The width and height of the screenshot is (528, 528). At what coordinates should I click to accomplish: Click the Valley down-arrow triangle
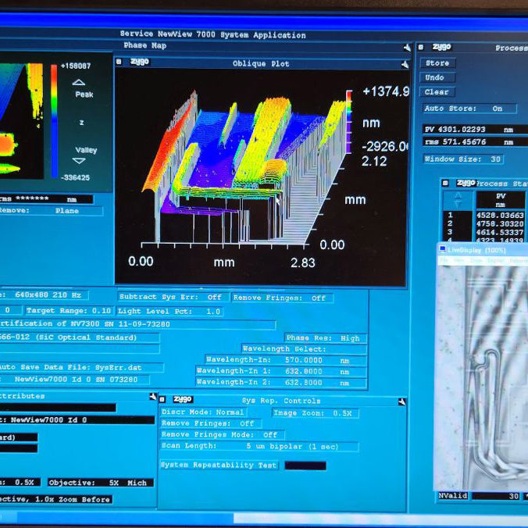(79, 161)
